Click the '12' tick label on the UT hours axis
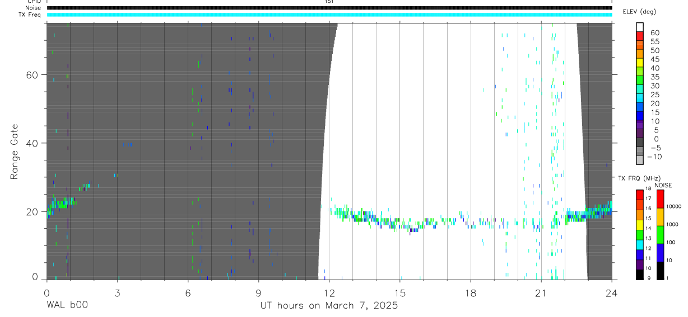Screen dimensions: 688x317 pyautogui.click(x=329, y=292)
